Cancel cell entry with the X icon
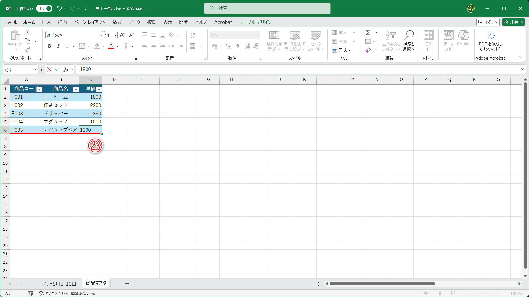The height and width of the screenshot is (297, 529). pos(49,69)
